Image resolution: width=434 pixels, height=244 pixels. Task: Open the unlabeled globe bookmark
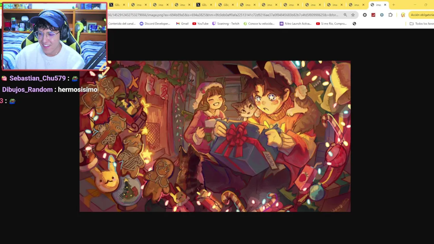pos(354,24)
